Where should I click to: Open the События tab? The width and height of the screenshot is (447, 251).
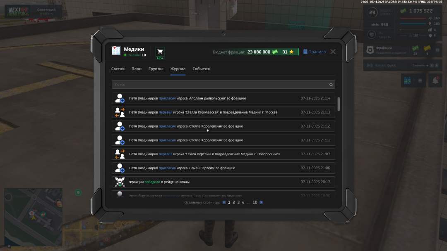201,69
